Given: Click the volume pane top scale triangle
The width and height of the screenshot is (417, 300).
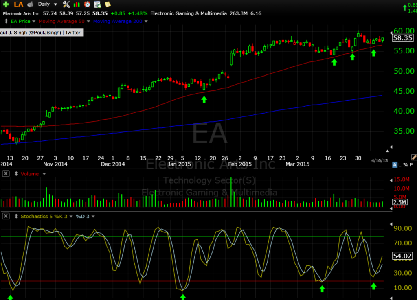Looking at the screenshot, I should [x=391, y=180].
